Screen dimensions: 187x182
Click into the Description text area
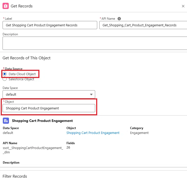(x=95, y=43)
